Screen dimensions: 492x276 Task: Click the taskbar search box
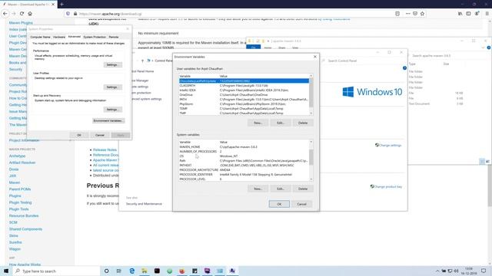(56, 271)
